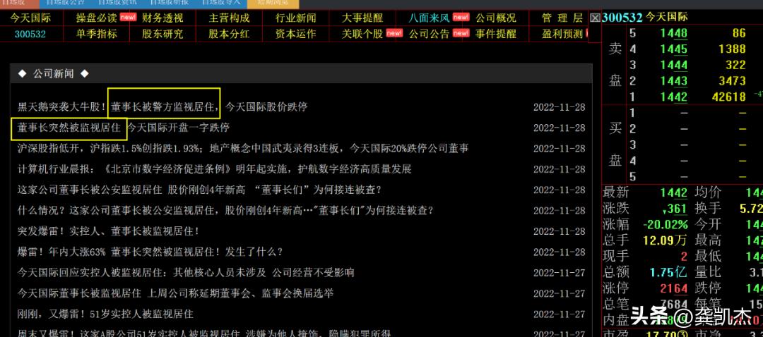Open the headline starting 什么情况？这家公司董事长

coord(225,211)
